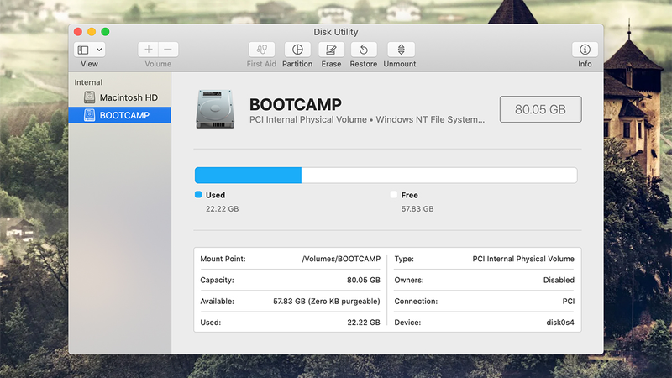This screenshot has height=378, width=672.
Task: Click the blue used portion of storage bar
Action: 248,176
